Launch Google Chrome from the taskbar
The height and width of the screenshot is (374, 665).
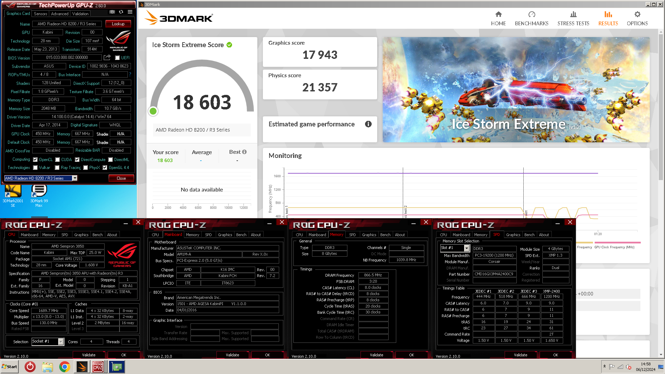pos(65,367)
